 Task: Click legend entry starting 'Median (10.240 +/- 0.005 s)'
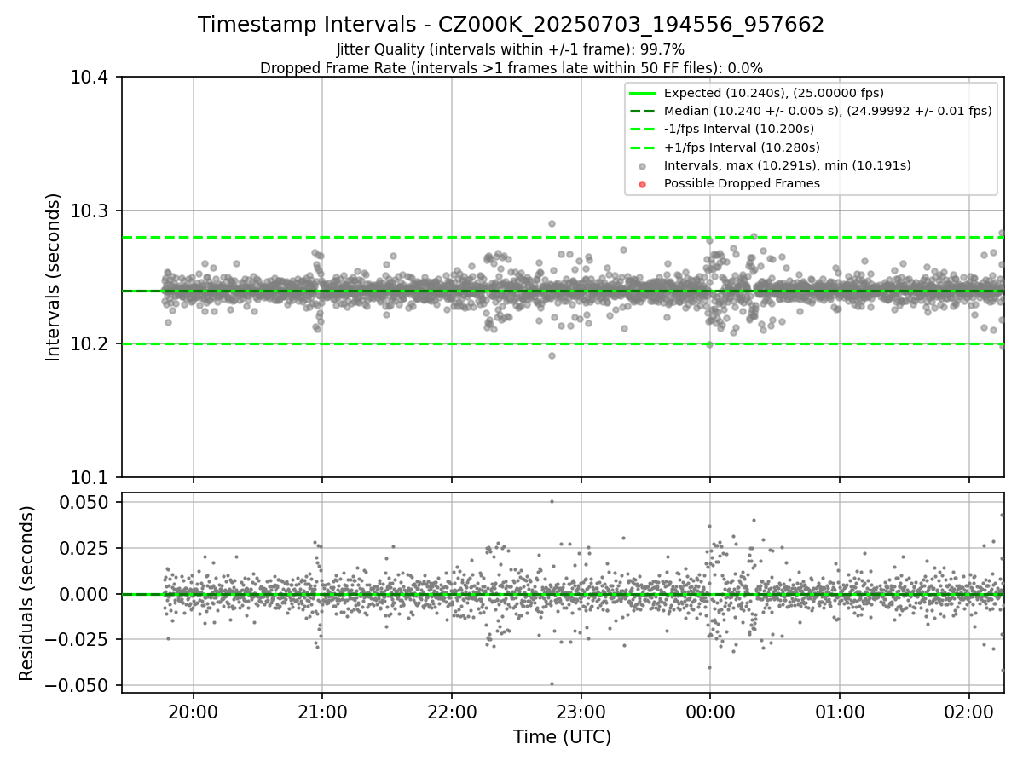tap(828, 111)
